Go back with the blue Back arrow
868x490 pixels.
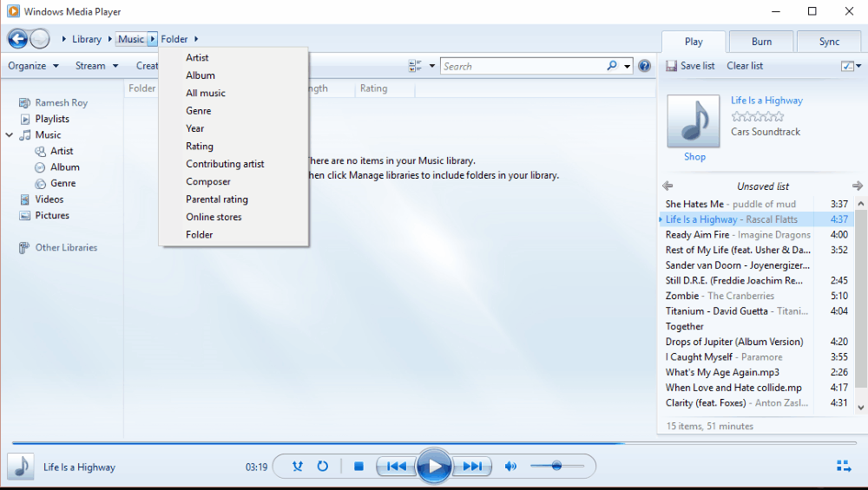click(17, 39)
